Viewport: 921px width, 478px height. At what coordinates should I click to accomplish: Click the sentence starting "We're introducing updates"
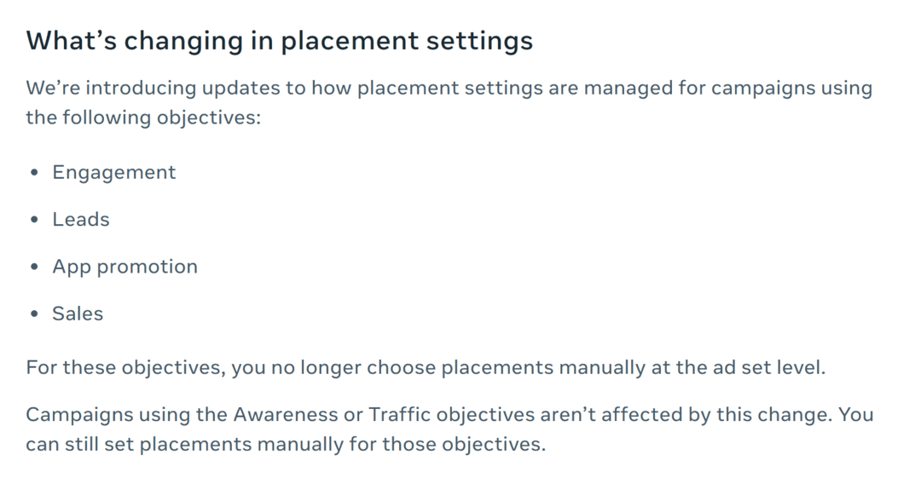tap(449, 103)
